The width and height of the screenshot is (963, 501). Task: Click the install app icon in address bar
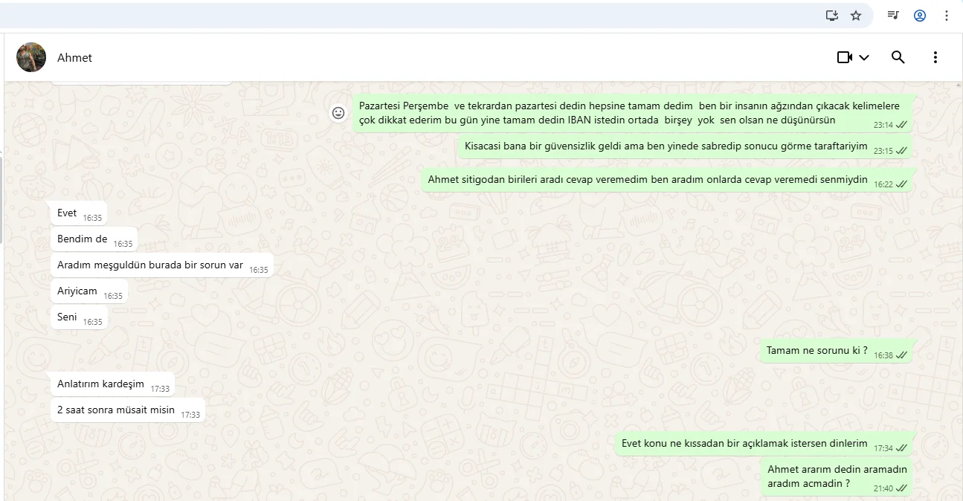coord(832,16)
